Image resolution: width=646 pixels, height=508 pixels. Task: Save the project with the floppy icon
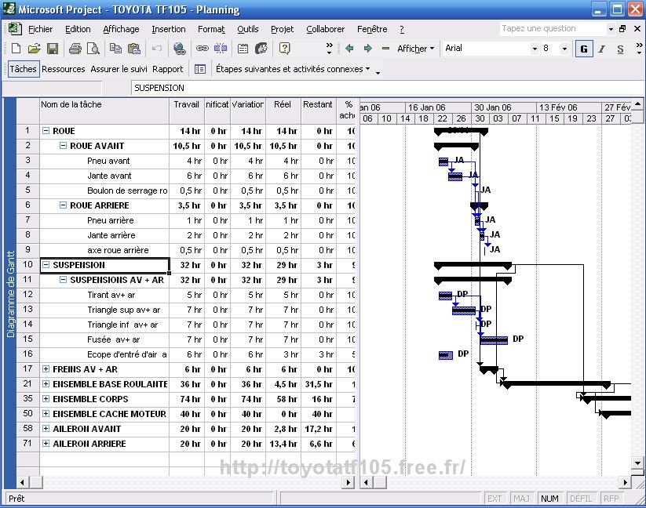tap(53, 49)
